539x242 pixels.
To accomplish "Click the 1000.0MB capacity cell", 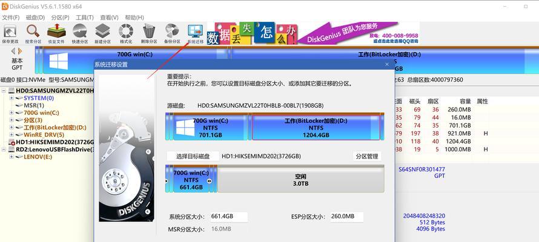I will pos(457,149).
